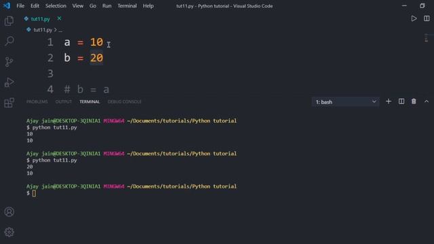Switch to the TERMINAL panel tab
This screenshot has width=434, height=244.
(x=90, y=102)
